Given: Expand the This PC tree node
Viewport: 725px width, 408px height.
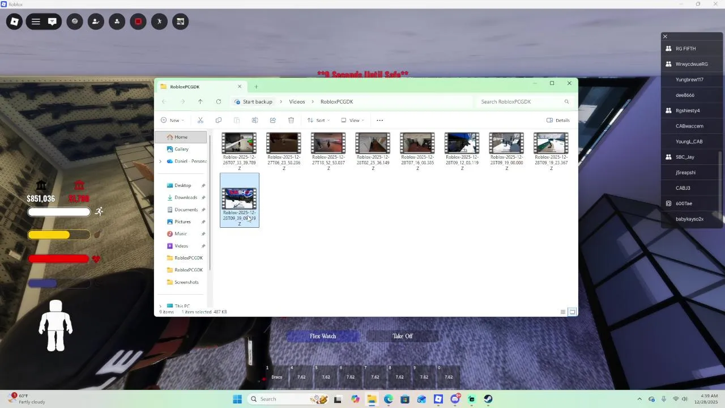Looking at the screenshot, I should 160,306.
